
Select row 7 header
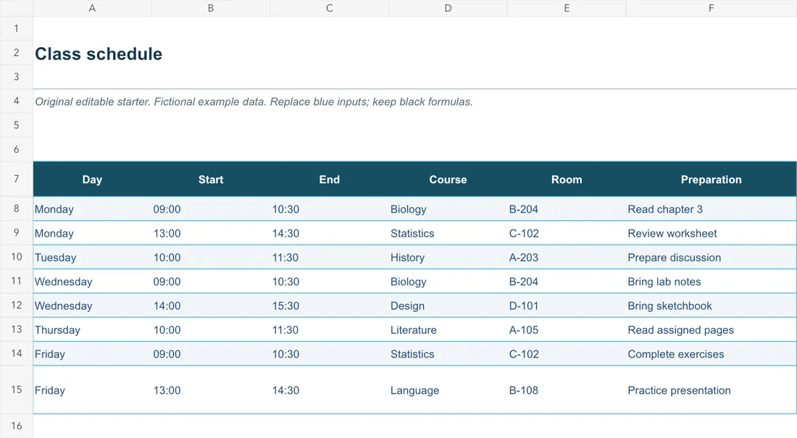(x=16, y=179)
